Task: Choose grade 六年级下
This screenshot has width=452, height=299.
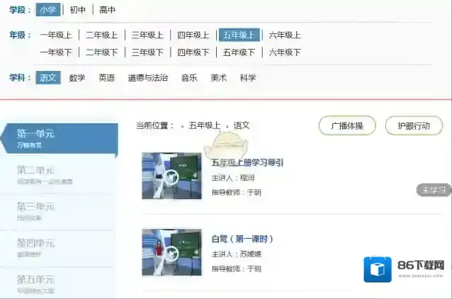Action: [285, 52]
